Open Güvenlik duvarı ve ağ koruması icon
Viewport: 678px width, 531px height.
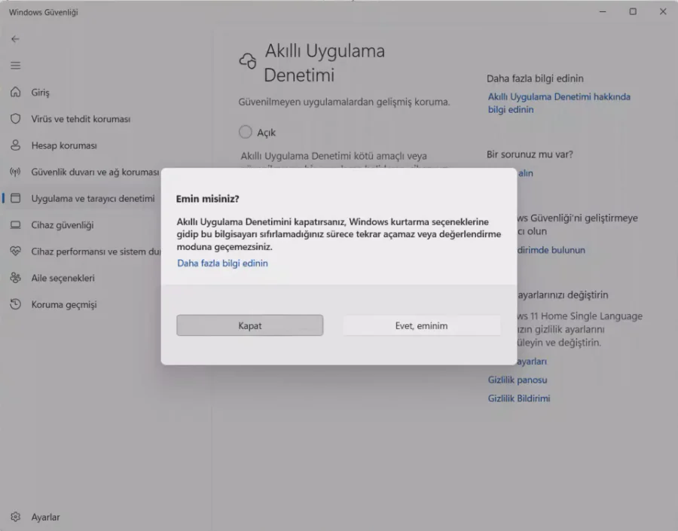click(17, 172)
